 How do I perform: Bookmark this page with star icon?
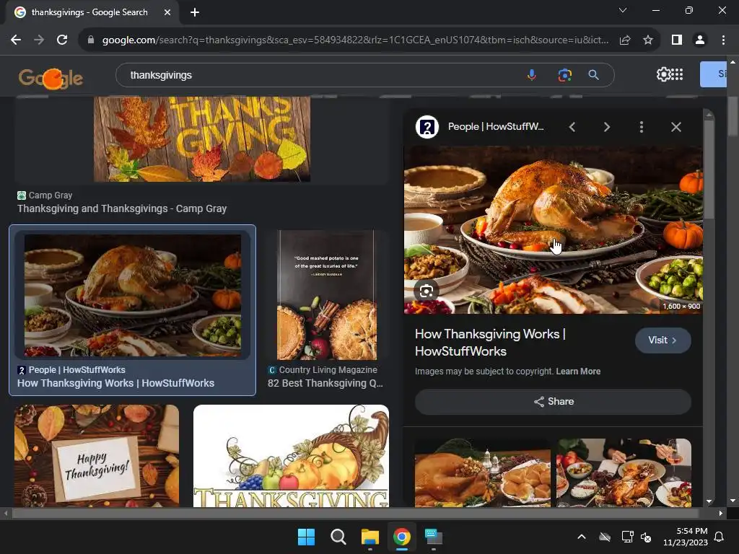click(648, 40)
